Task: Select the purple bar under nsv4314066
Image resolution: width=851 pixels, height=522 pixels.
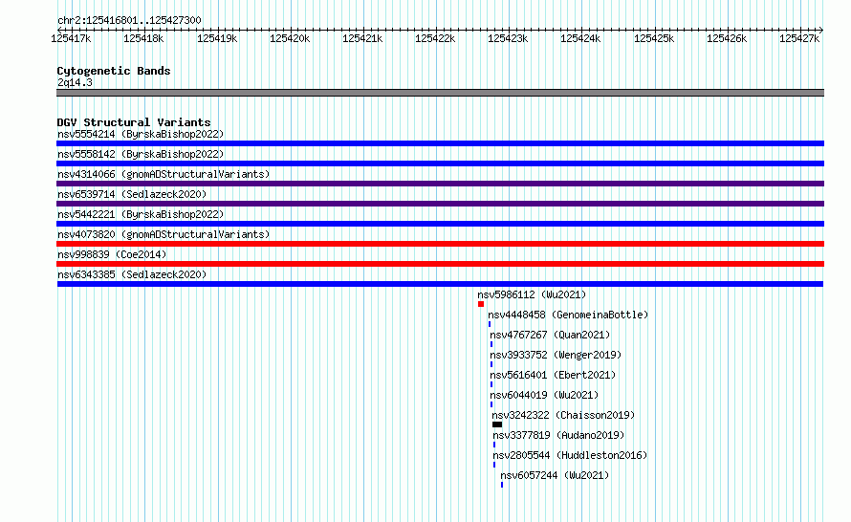Action: pos(440,184)
